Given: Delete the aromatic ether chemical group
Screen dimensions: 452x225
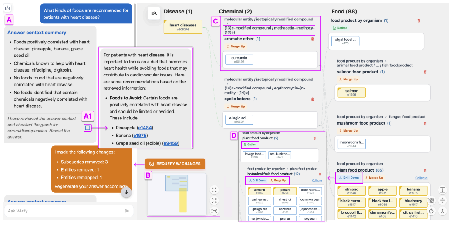Looking at the screenshot, I should click(x=313, y=39).
